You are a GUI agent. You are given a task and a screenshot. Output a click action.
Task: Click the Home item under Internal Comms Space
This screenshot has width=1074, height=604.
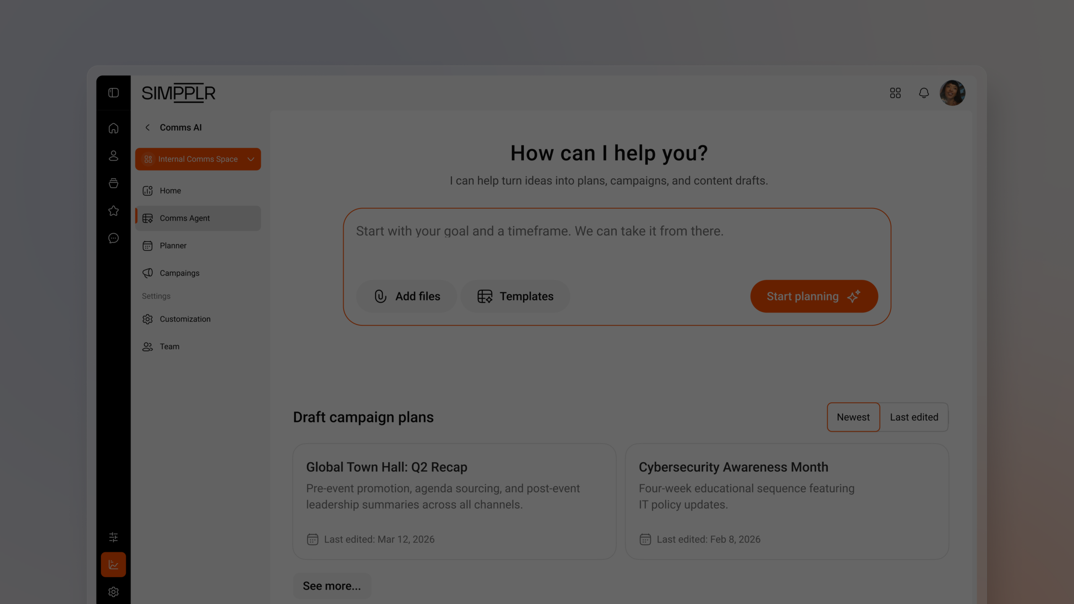point(170,190)
